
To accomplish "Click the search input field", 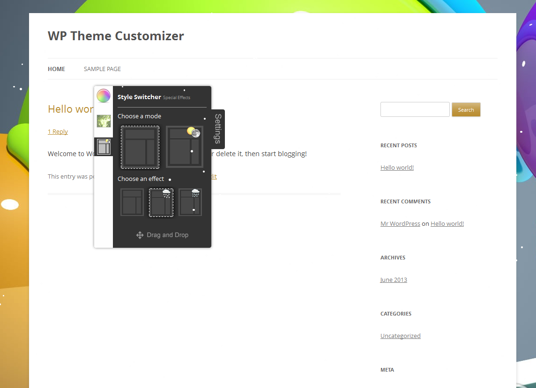I will 415,109.
